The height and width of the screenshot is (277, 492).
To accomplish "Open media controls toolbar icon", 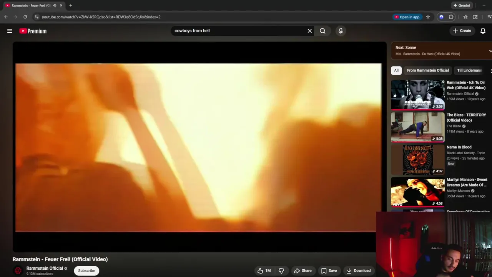I will point(489,17).
